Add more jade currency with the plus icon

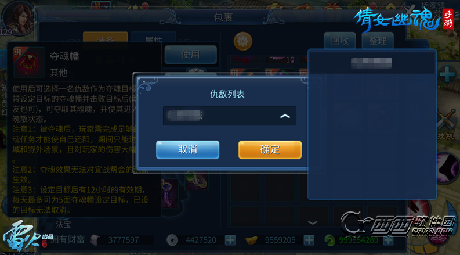click(x=388, y=240)
